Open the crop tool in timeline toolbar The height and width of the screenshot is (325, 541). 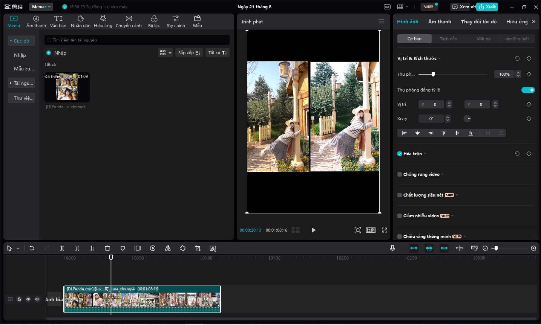(x=198, y=248)
